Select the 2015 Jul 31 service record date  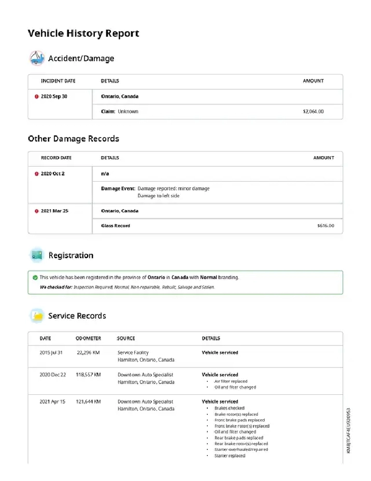[x=51, y=352]
